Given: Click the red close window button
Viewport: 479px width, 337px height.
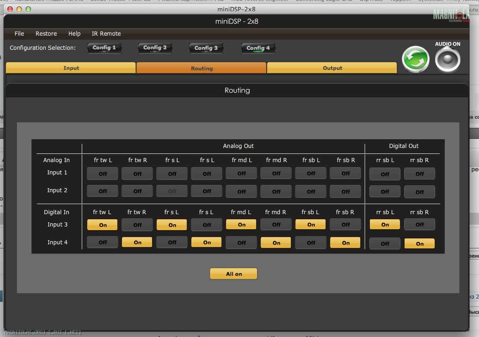Looking at the screenshot, I should coord(10,9).
